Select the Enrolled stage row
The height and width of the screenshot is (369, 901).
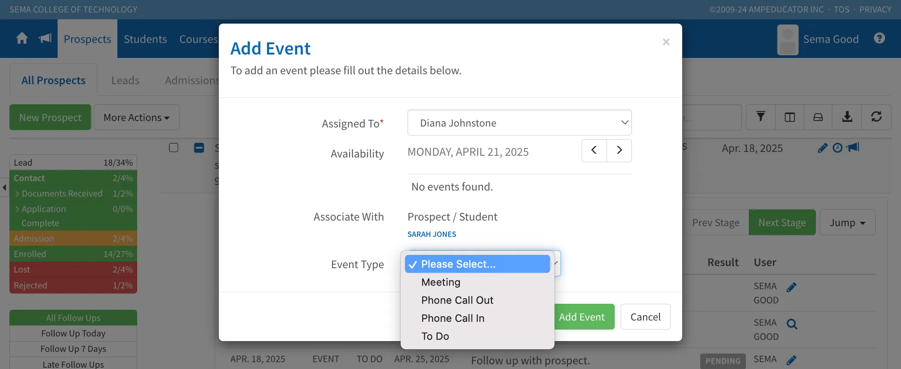click(73, 254)
